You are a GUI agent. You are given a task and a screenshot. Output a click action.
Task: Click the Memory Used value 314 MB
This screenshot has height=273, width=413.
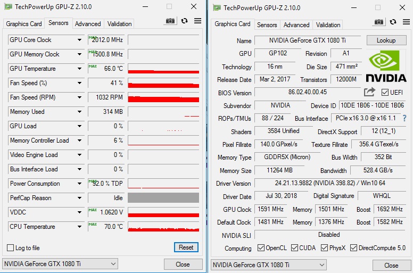105,112
